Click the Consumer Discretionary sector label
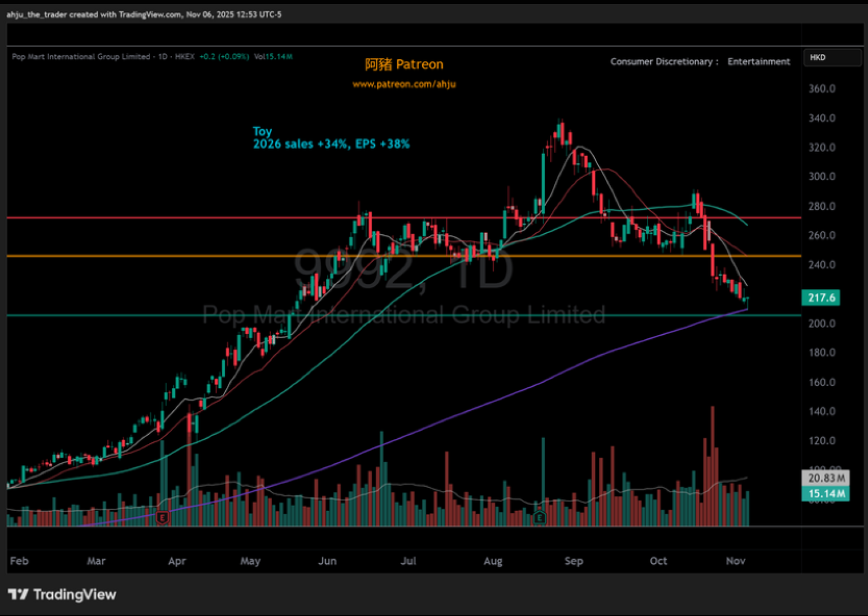Image resolution: width=868 pixels, height=616 pixels. (x=661, y=61)
